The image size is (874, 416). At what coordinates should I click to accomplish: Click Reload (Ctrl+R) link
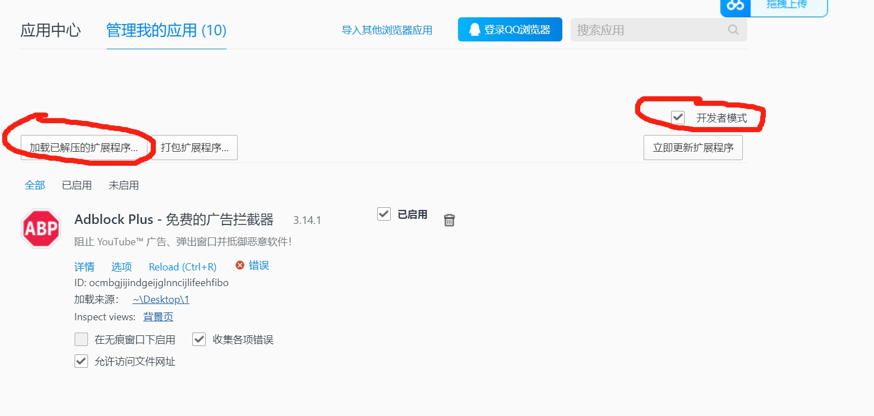[x=183, y=267]
